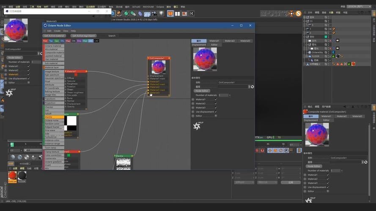Toggle Use displacement checkbox in node editor
This screenshot has height=211, width=376.
(x=216, y=112)
